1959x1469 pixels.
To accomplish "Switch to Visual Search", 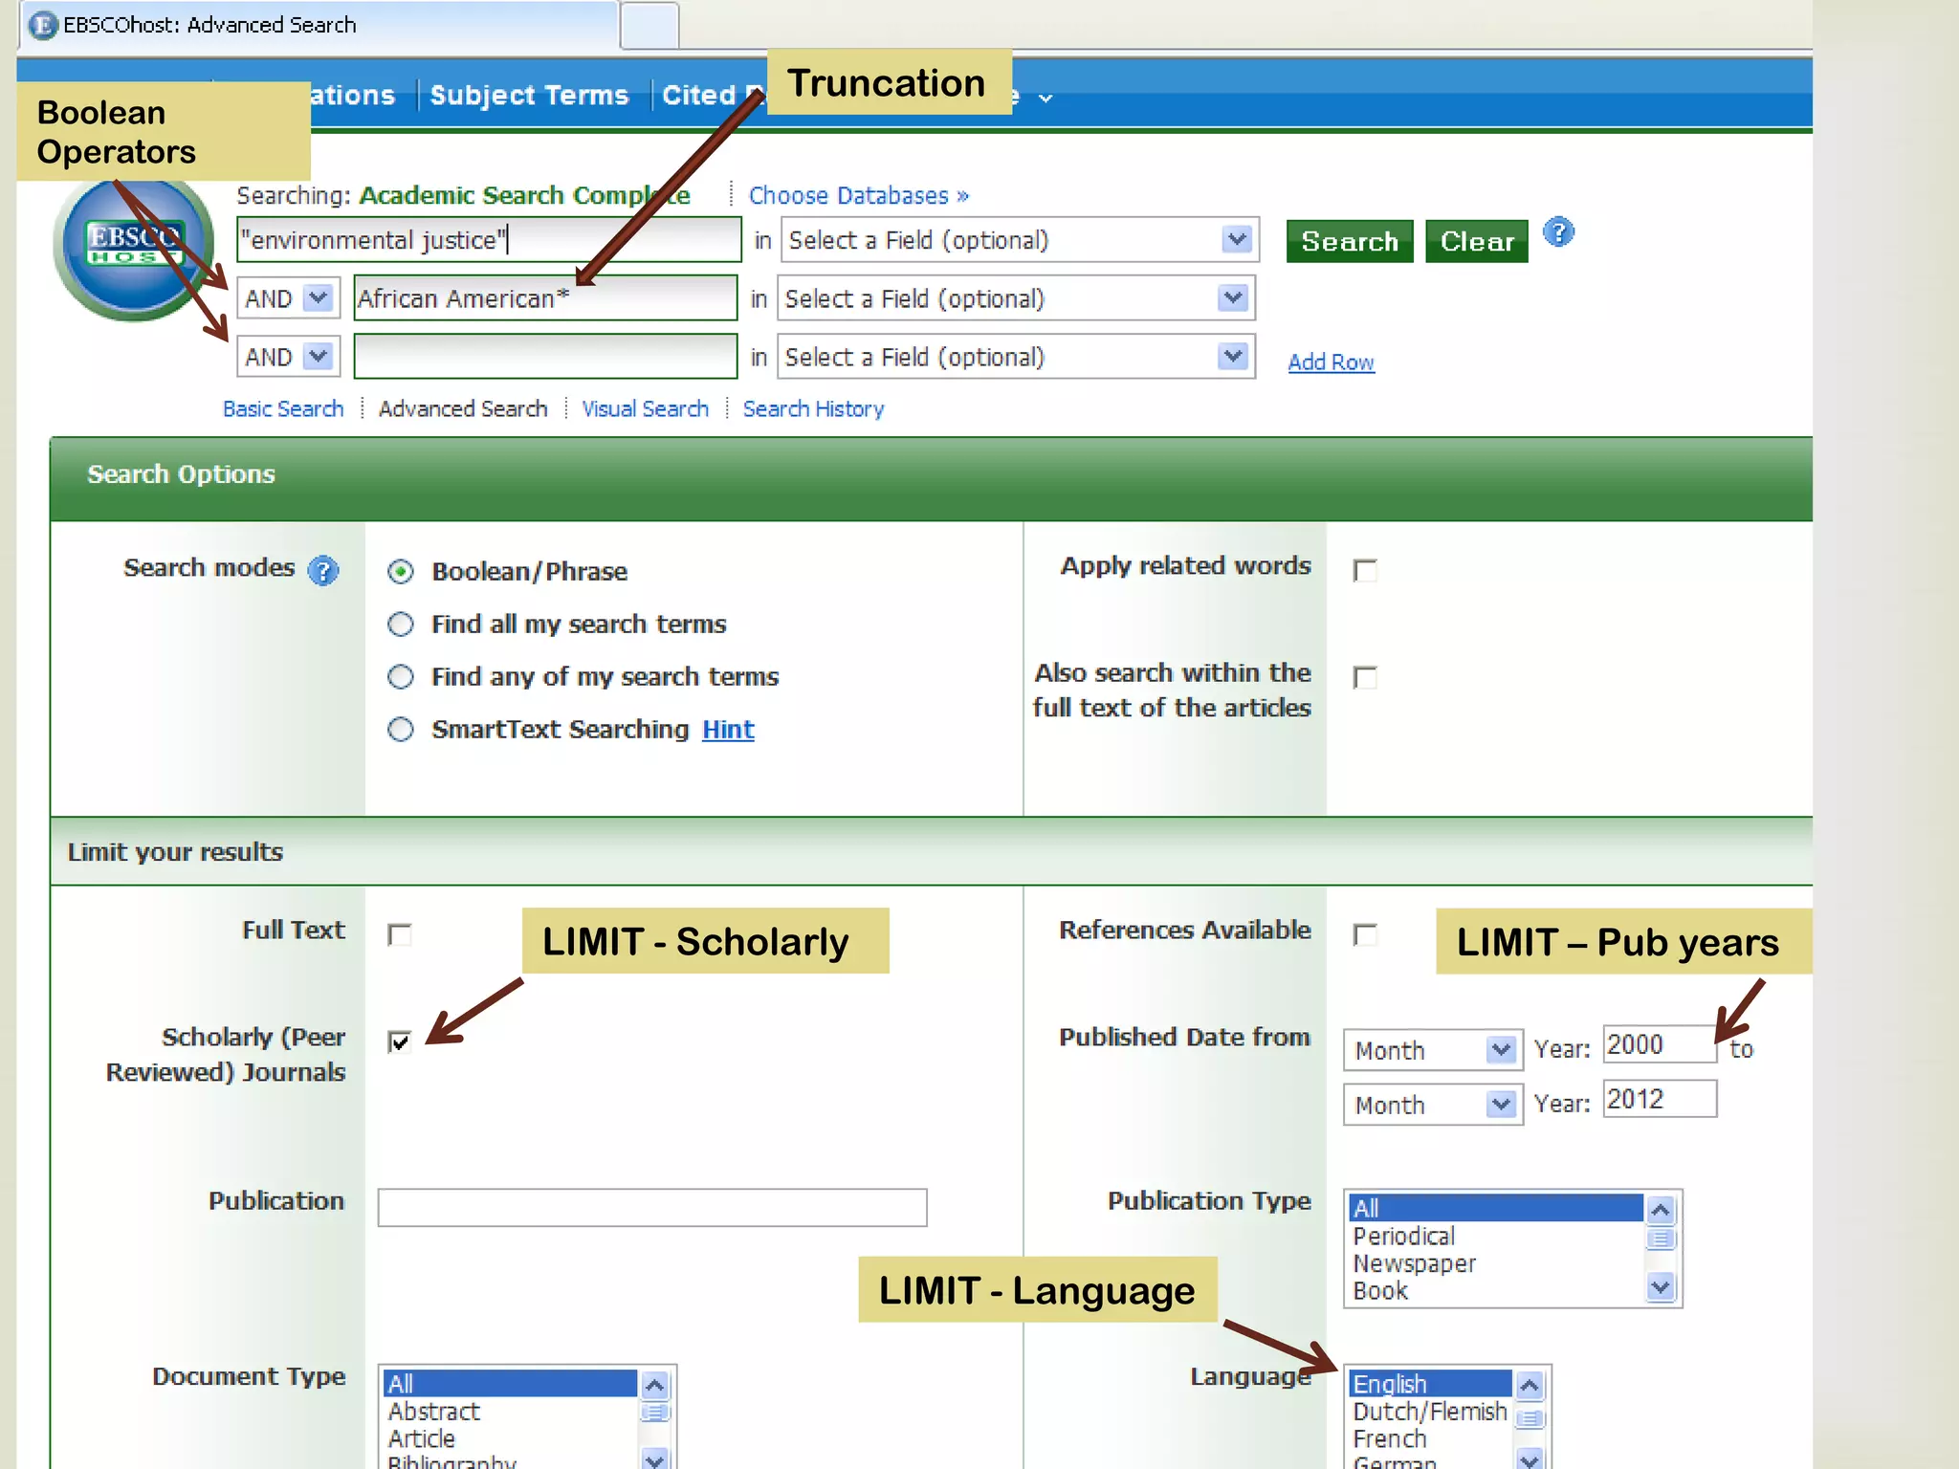I will [x=645, y=409].
